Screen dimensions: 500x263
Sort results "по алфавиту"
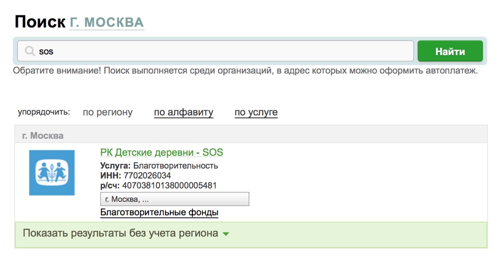click(183, 112)
